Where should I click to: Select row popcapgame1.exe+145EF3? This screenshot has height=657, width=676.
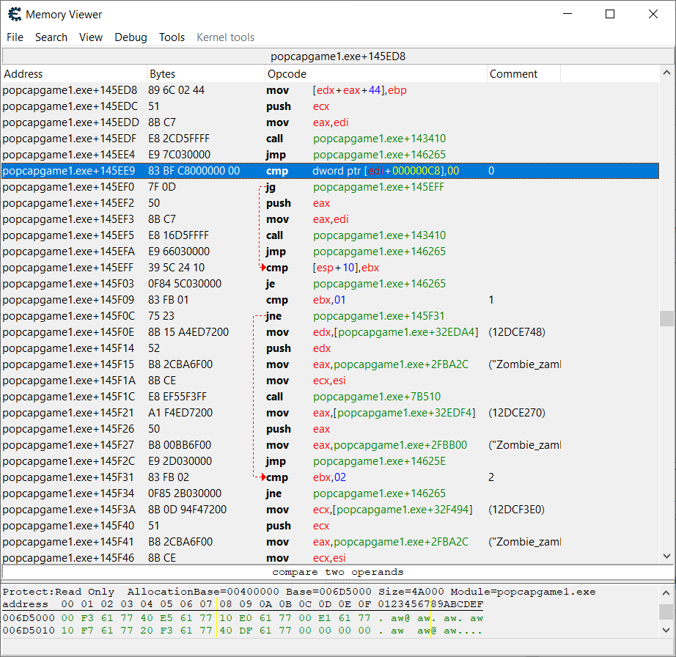pyautogui.click(x=330, y=219)
